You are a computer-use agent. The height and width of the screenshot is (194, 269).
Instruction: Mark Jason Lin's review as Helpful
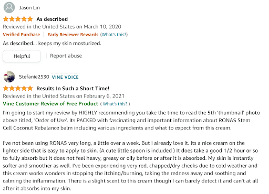click(x=22, y=56)
